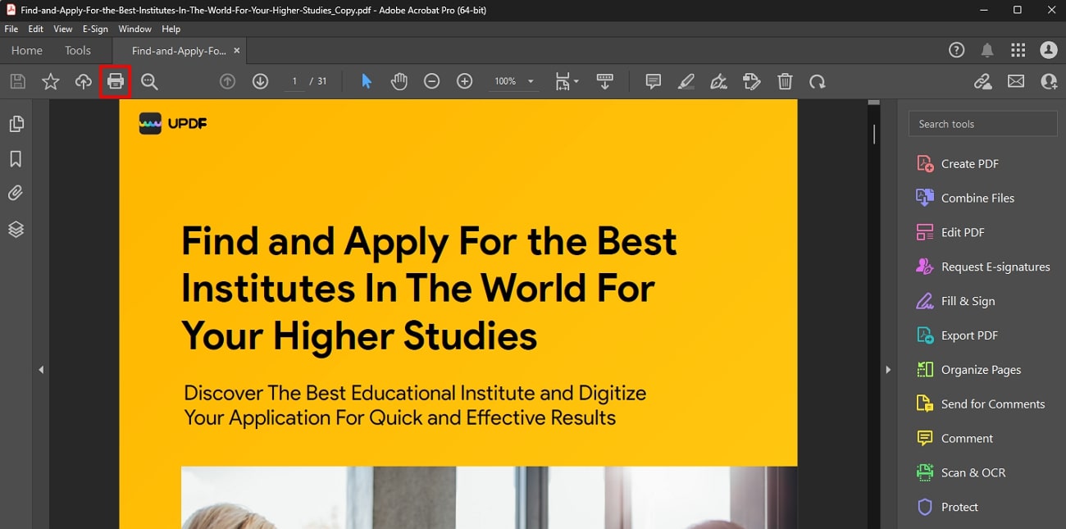Open the Page Thumbnails panel icon
This screenshot has width=1066, height=529.
[x=16, y=124]
